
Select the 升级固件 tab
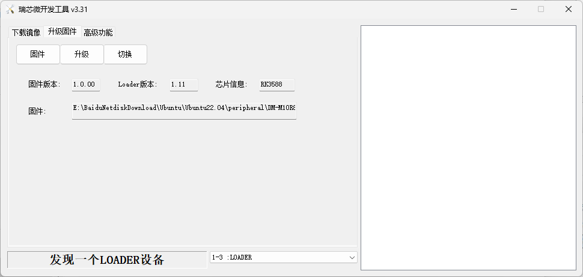63,31
